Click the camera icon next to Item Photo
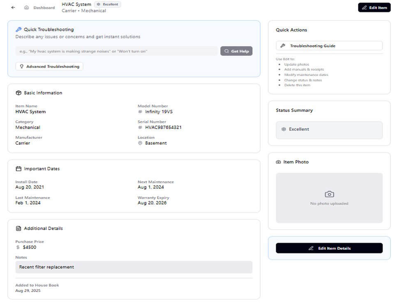411x308 pixels. click(278, 162)
